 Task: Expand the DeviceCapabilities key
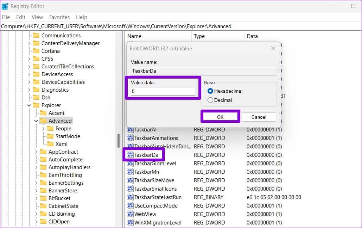click(29, 82)
